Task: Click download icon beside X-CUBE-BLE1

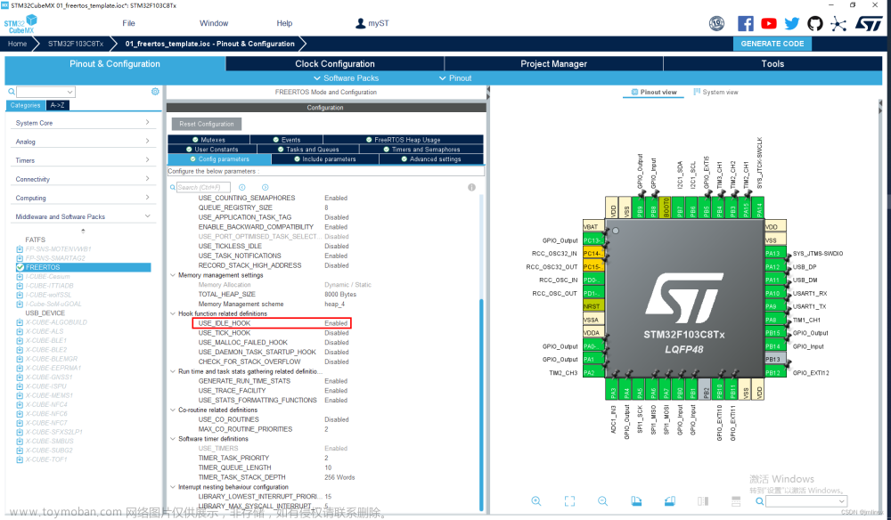Action: (20, 341)
